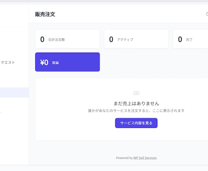Select the 完了 stat card

click(x=190, y=39)
